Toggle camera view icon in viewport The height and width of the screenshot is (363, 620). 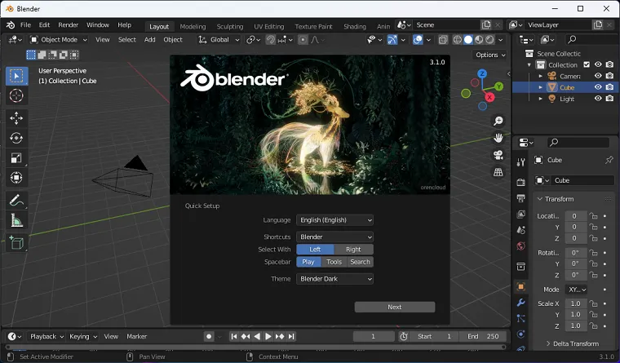coord(498,155)
